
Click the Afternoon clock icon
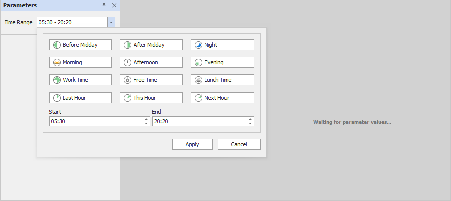point(128,62)
